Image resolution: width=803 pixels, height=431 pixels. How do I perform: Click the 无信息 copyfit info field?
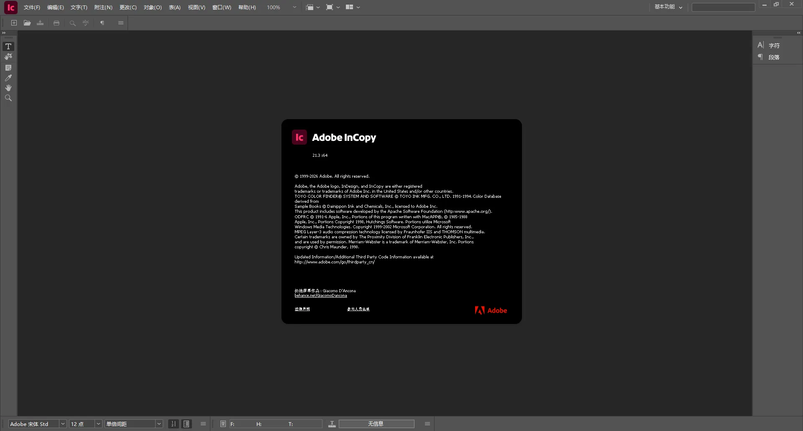point(376,424)
